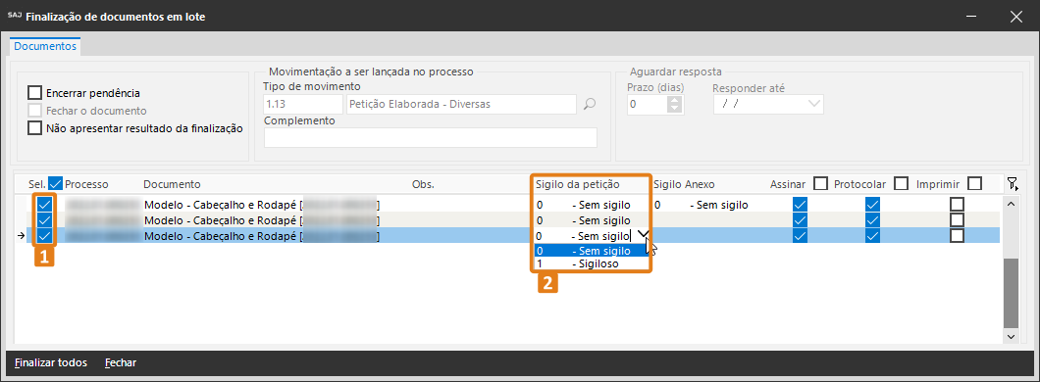Toggle the Sel. select-all header checkbox
The width and height of the screenshot is (1040, 382).
pos(56,183)
